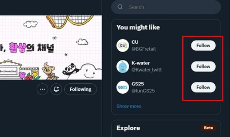This screenshot has width=230, height=137.
Task: Open the @Kwater_twitt handle link
Action: [x=146, y=70]
